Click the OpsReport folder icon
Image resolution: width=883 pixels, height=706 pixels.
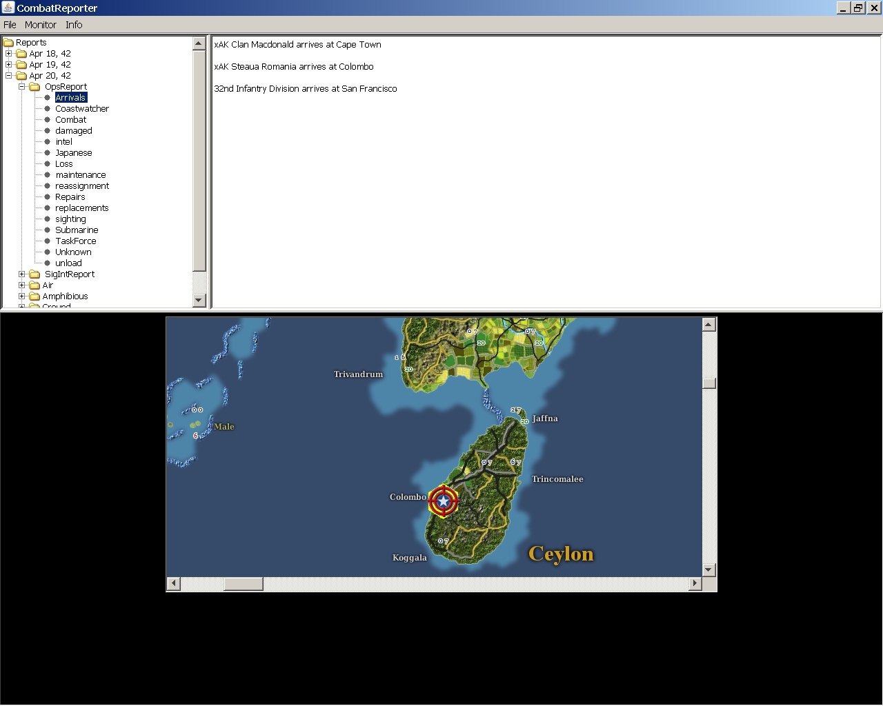point(34,87)
